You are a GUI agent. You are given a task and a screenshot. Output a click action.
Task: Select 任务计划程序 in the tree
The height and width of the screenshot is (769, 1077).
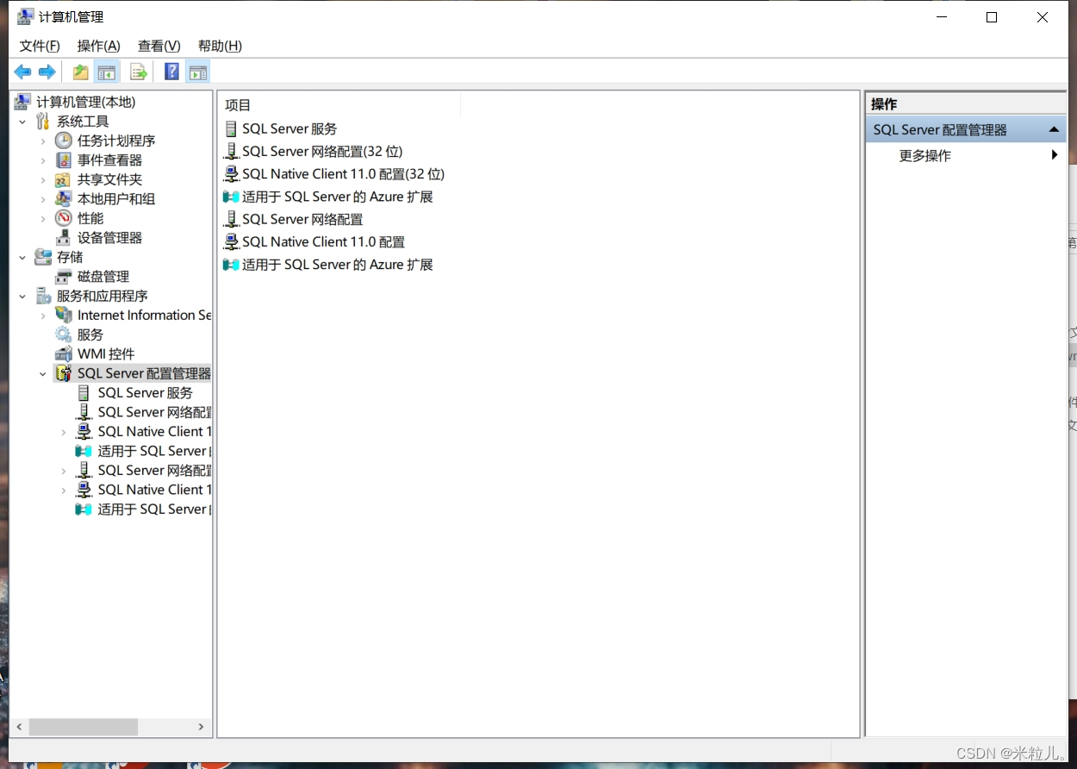tap(116, 141)
